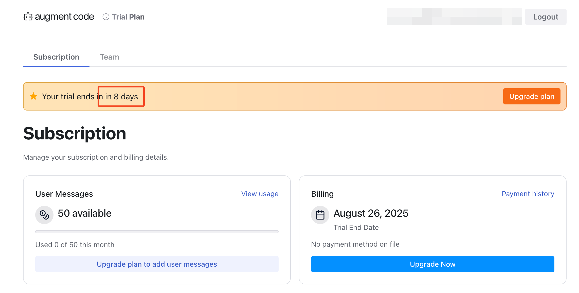Screen dimensions: 579x293
Task: Click the August 26, 2025 trial end date
Action: pos(371,213)
